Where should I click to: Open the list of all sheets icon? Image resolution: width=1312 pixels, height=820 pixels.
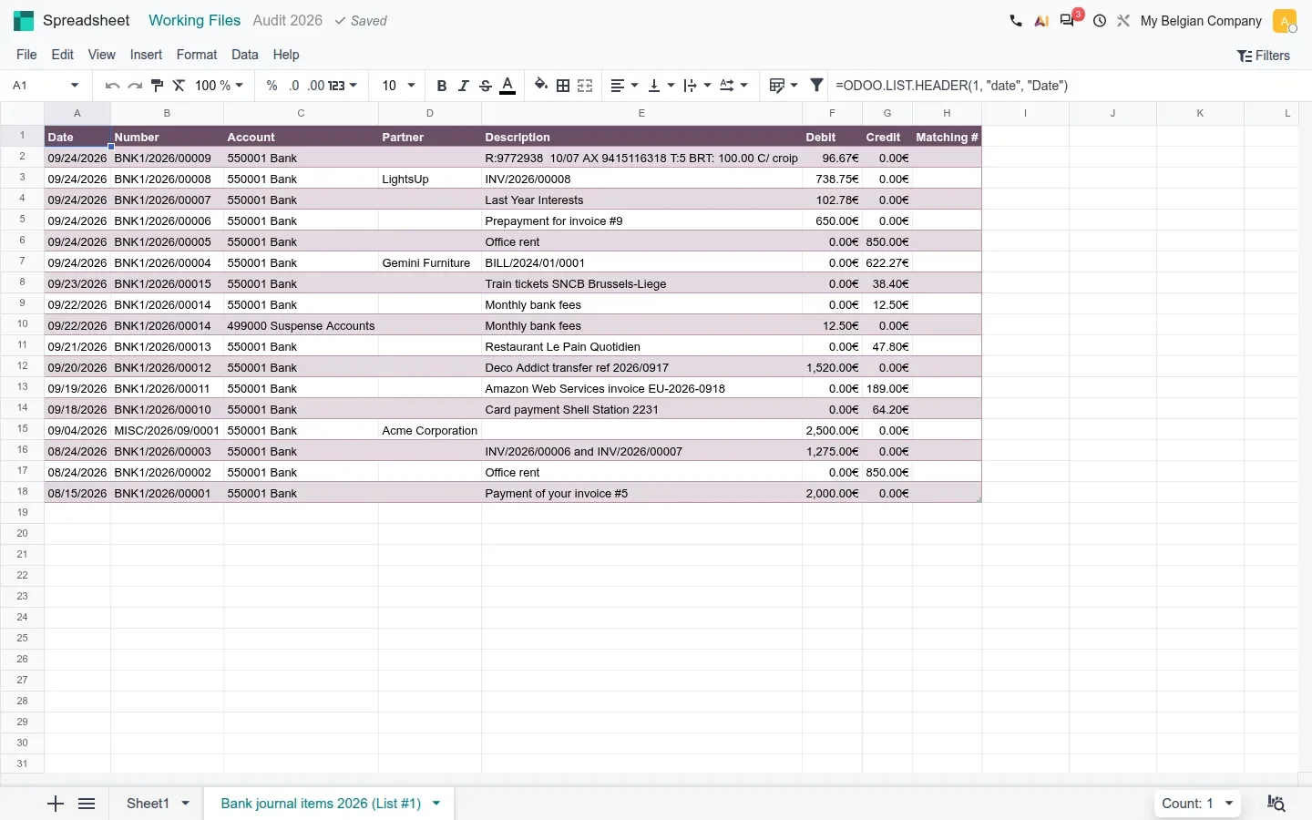[87, 804]
